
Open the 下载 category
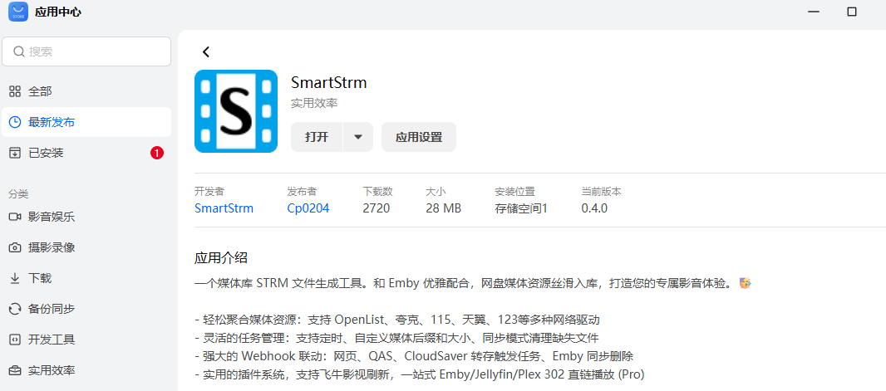[x=86, y=278]
